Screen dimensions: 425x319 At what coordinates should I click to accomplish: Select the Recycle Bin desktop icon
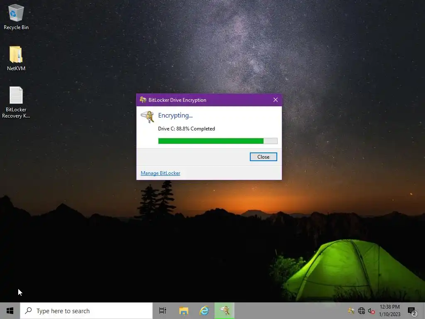[16, 17]
